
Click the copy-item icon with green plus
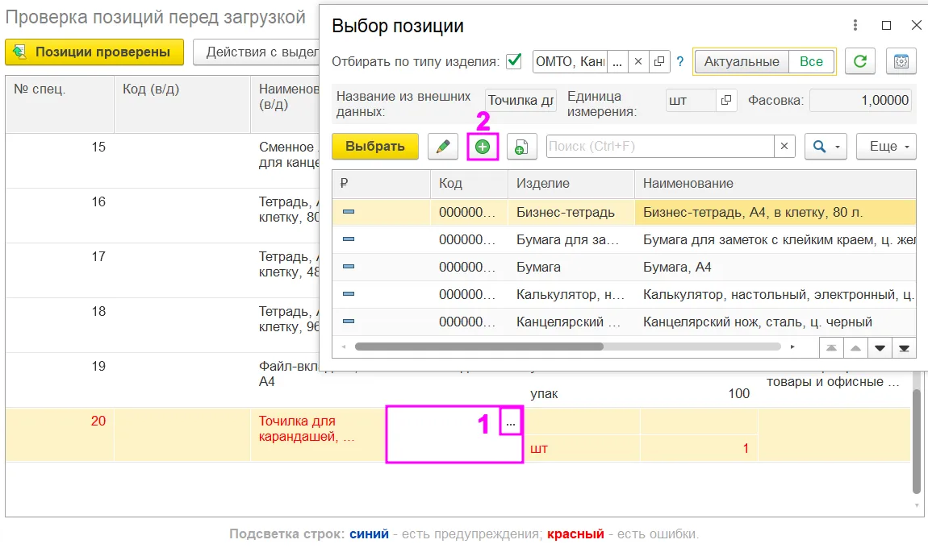tap(521, 147)
